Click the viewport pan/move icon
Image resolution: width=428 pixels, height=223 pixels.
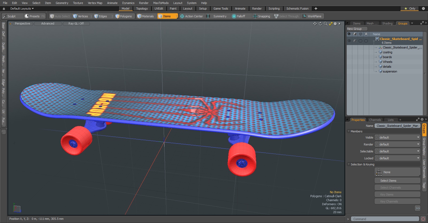[315, 24]
